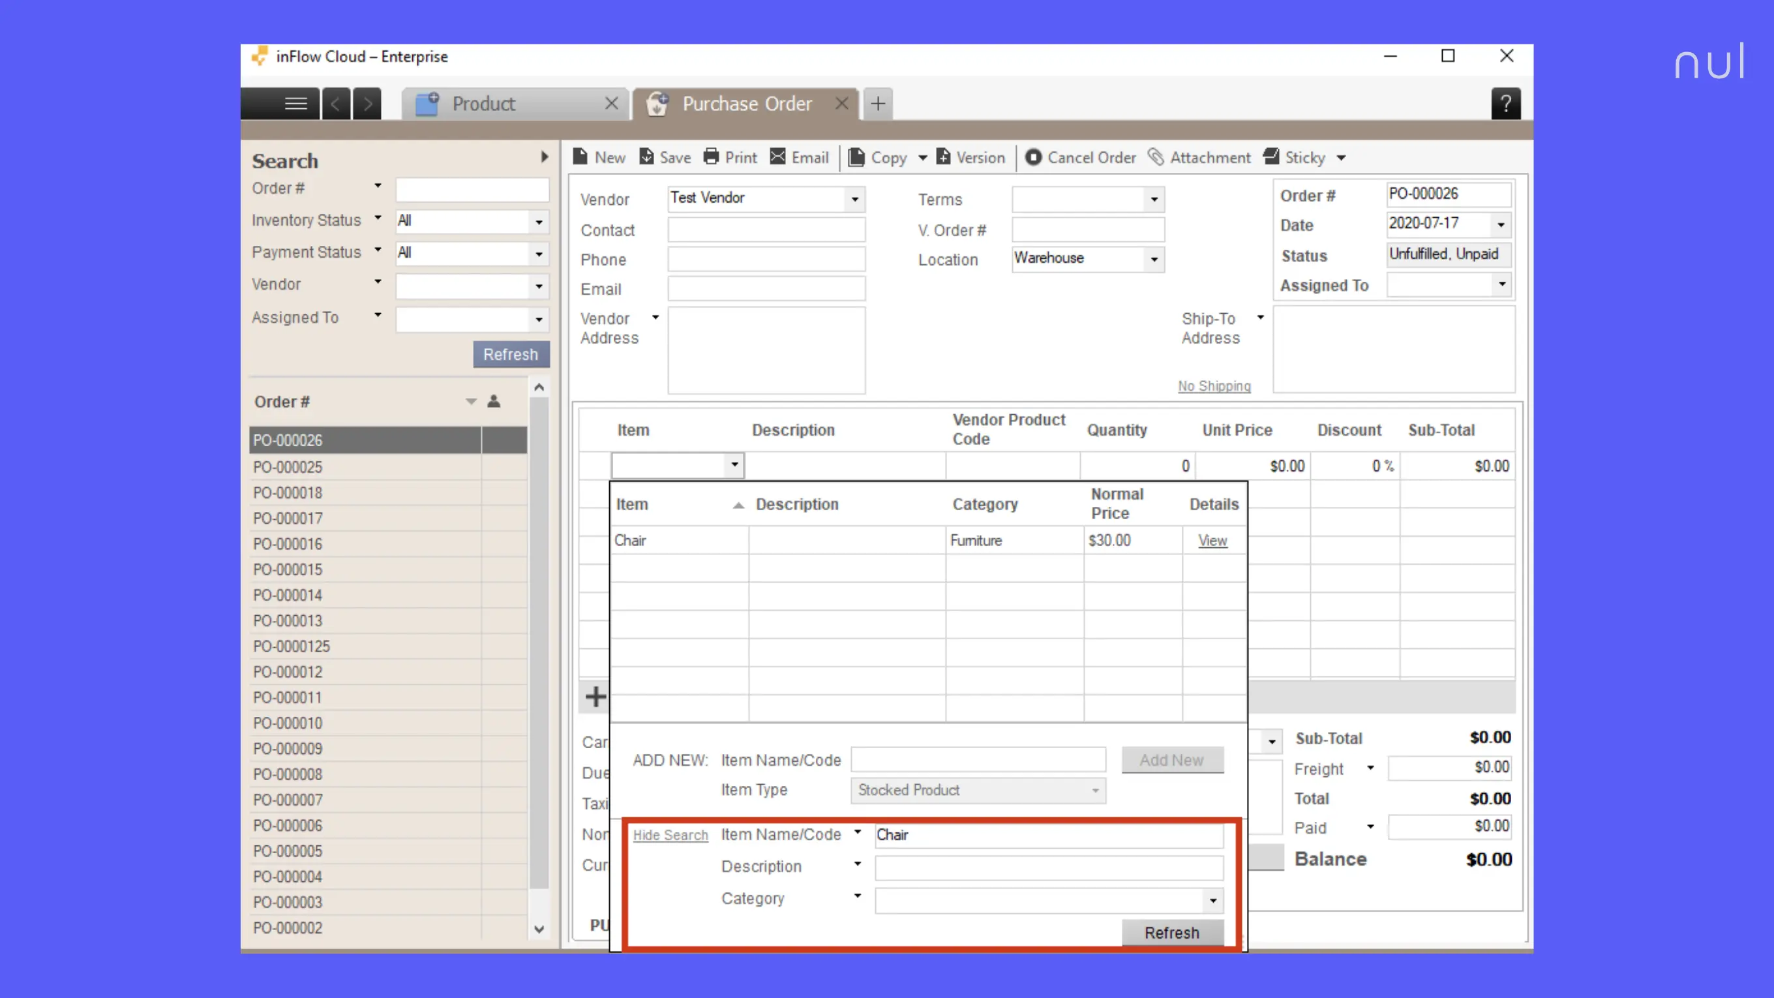Viewport: 1774px width, 998px height.
Task: Open the Vendor combo box on order
Action: pos(854,200)
